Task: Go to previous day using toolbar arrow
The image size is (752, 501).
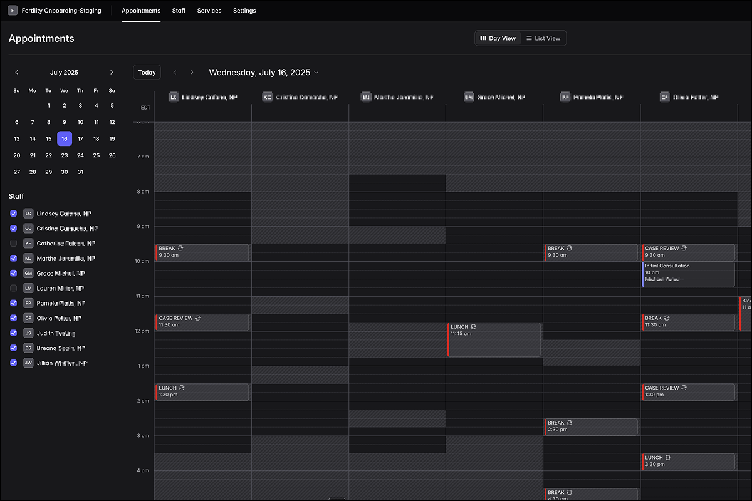Action: [175, 73]
